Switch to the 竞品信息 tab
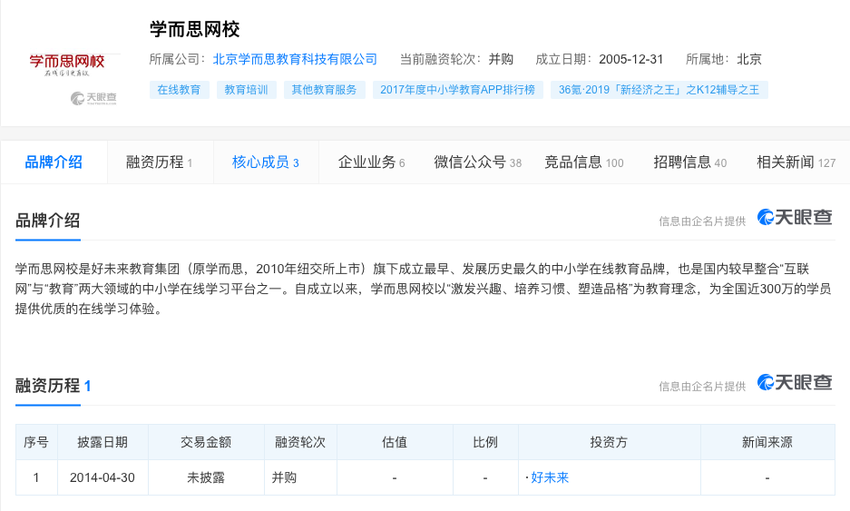Image resolution: width=850 pixels, height=511 pixels. click(584, 162)
